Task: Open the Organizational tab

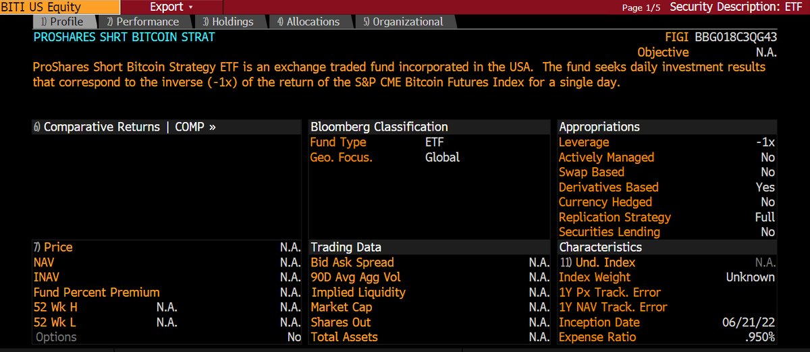Action: tap(403, 22)
